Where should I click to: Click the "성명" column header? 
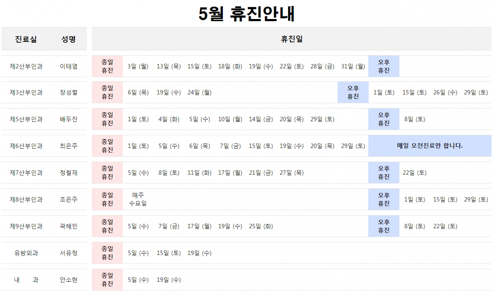(68, 39)
